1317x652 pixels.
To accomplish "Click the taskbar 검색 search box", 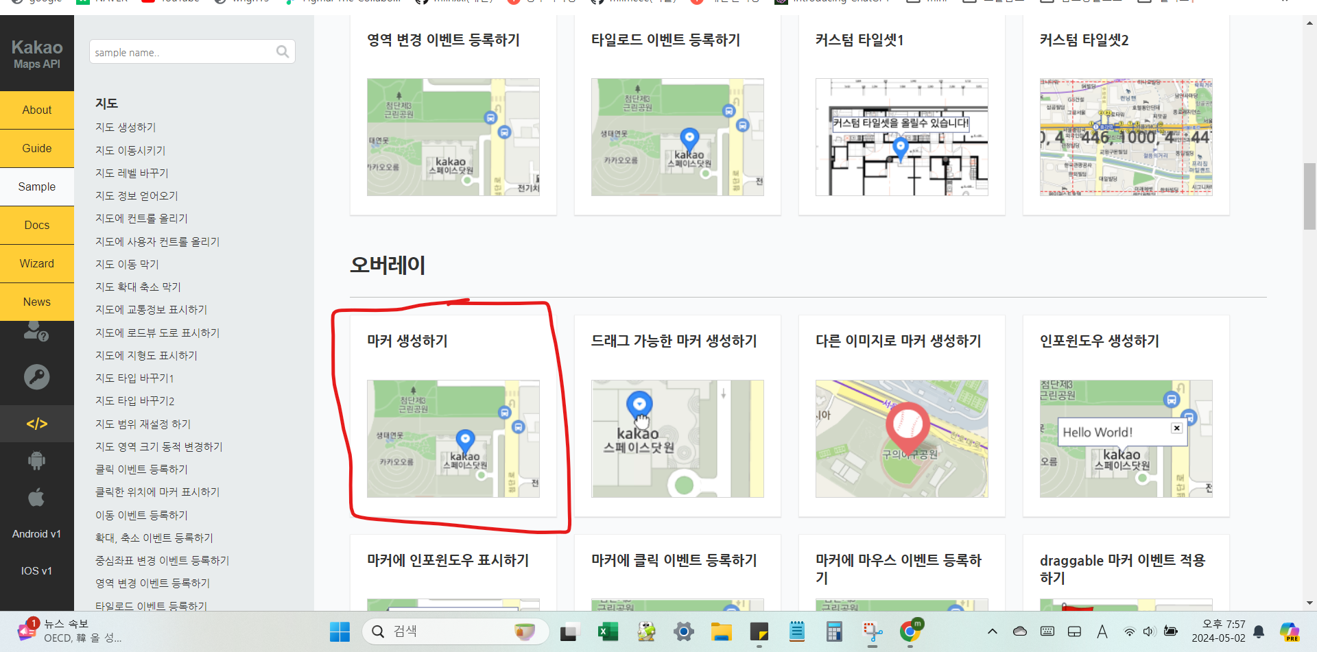I will [x=455, y=631].
